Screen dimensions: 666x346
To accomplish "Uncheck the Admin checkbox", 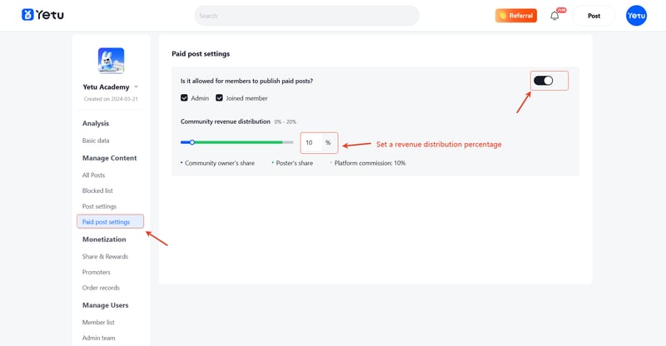I will [184, 98].
